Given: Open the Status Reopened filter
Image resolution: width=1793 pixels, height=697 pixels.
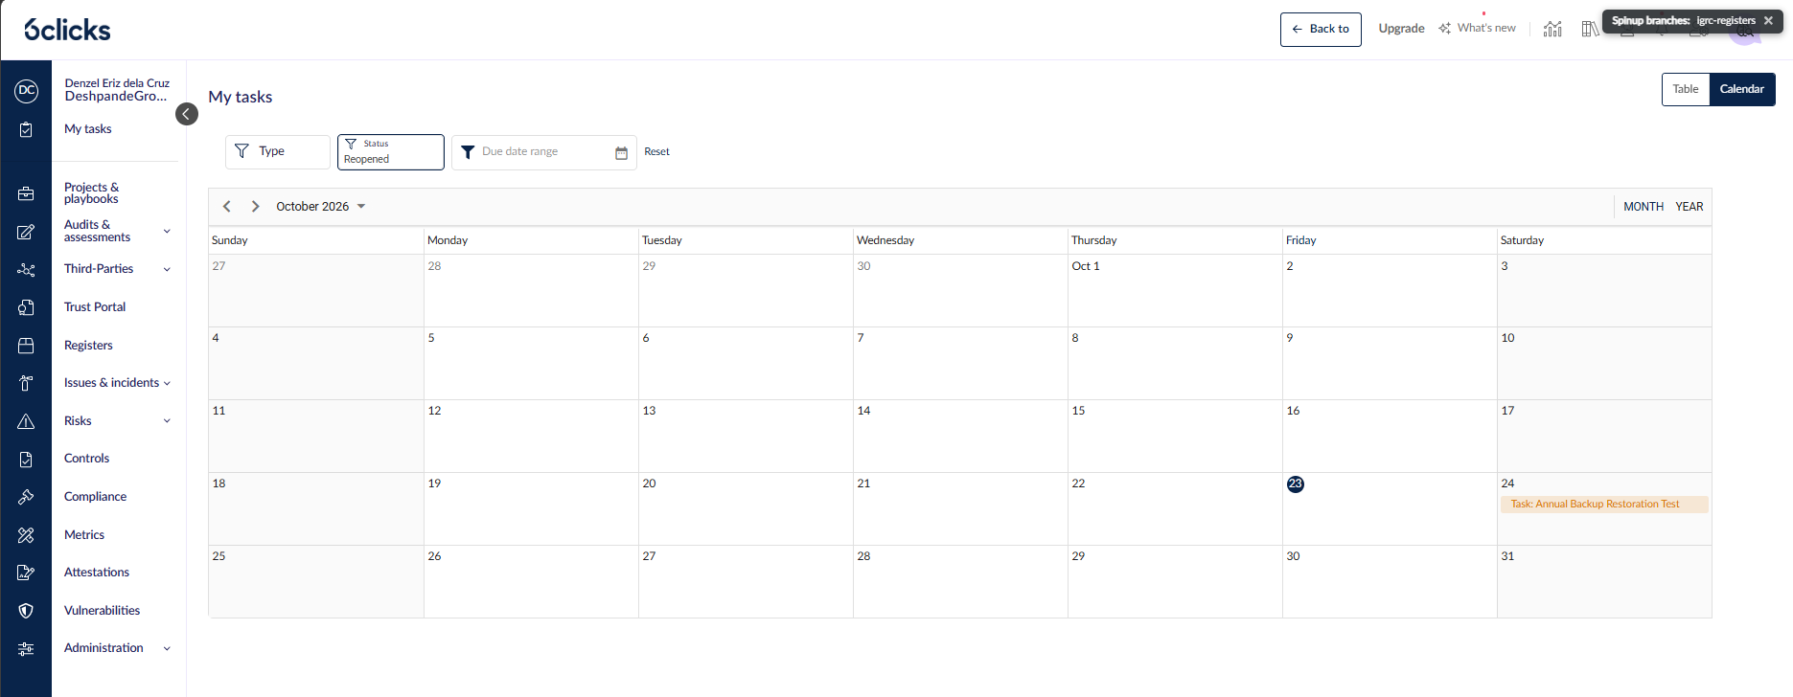Looking at the screenshot, I should [x=391, y=151].
